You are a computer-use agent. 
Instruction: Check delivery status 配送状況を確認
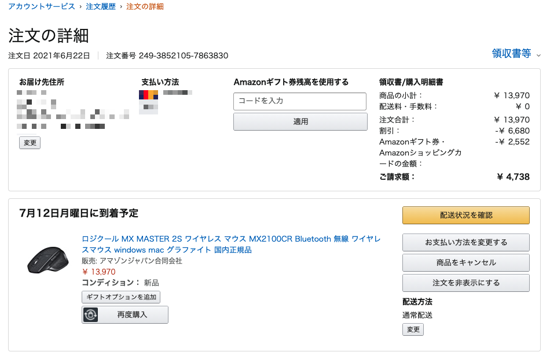466,215
